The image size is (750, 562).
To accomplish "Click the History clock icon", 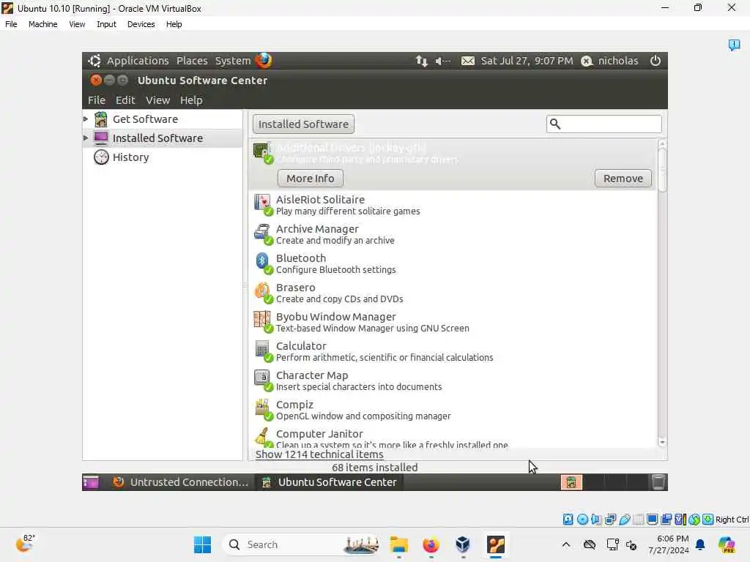I will point(101,157).
